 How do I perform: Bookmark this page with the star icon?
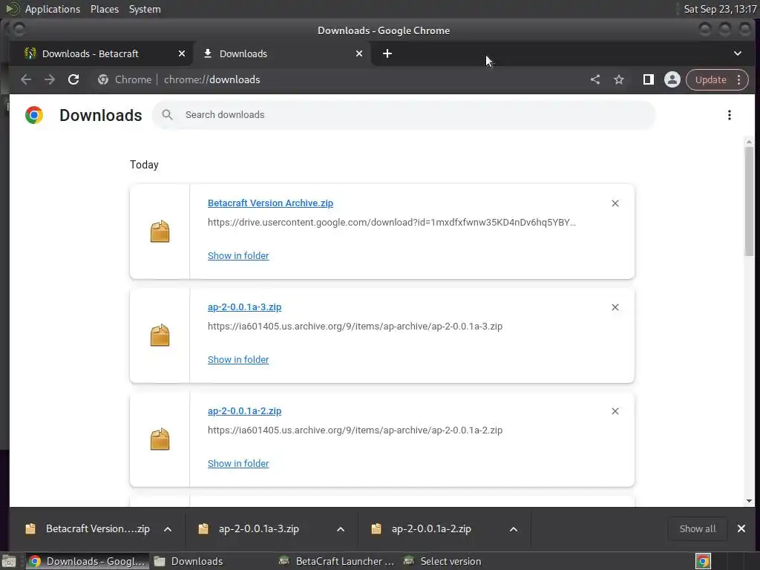(619, 79)
